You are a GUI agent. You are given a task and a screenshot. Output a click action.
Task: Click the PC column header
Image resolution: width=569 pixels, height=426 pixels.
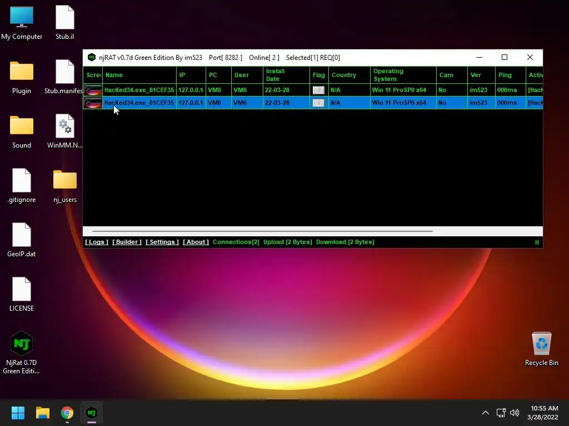pos(218,75)
